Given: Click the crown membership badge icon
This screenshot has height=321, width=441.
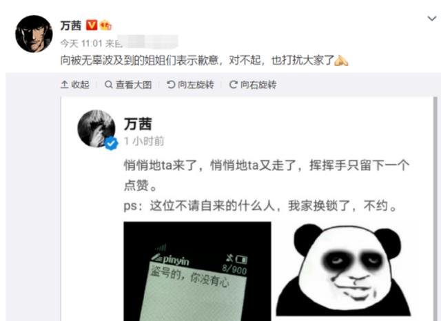Looking at the screenshot, I should (x=105, y=25).
